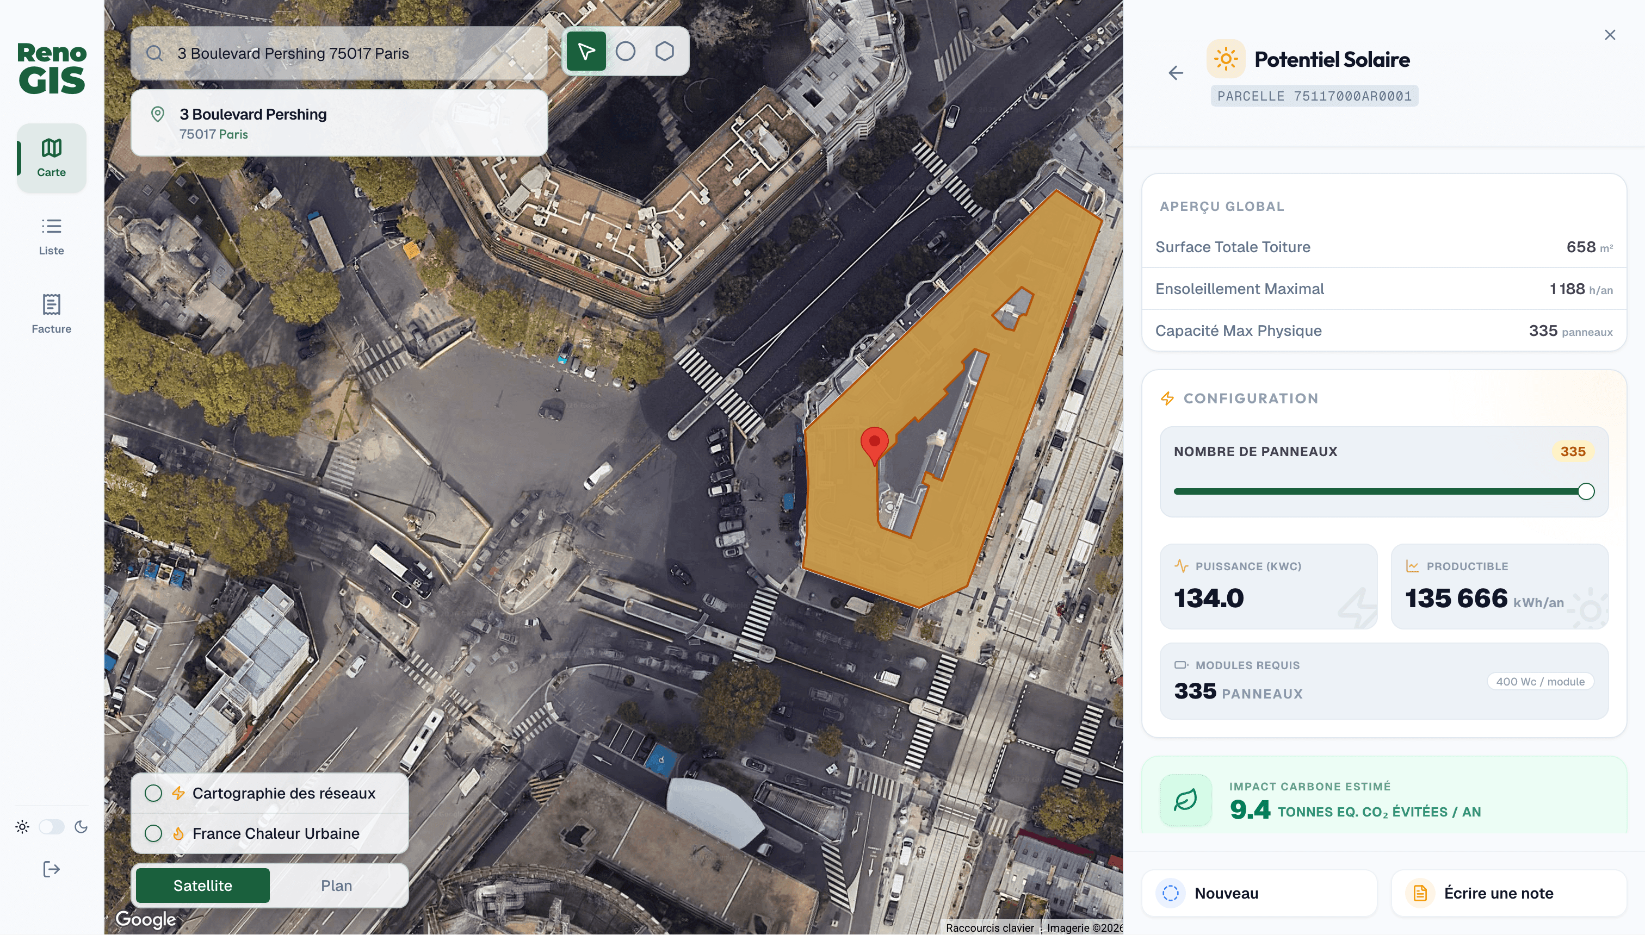Close the Potentiel Solaire panel
This screenshot has width=1645, height=935.
(x=1610, y=35)
